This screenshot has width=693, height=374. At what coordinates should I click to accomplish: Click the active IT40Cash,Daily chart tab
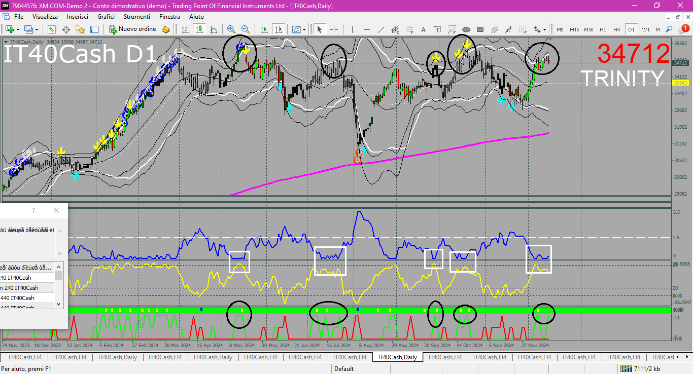click(x=397, y=357)
